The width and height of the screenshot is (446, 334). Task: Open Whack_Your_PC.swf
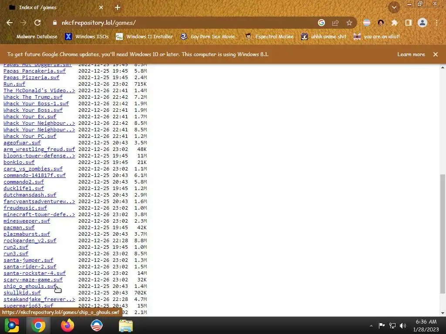(30, 136)
